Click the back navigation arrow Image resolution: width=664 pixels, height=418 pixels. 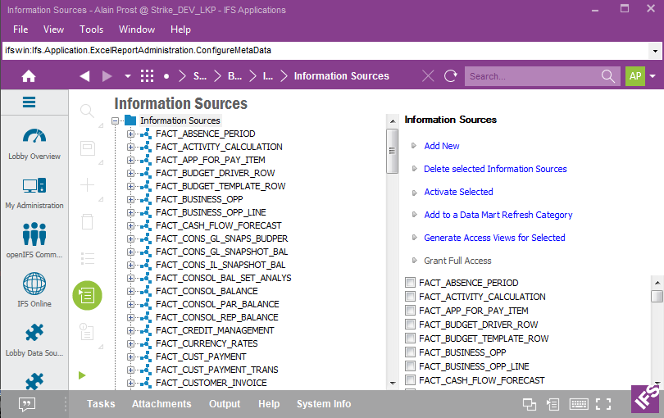pos(84,76)
